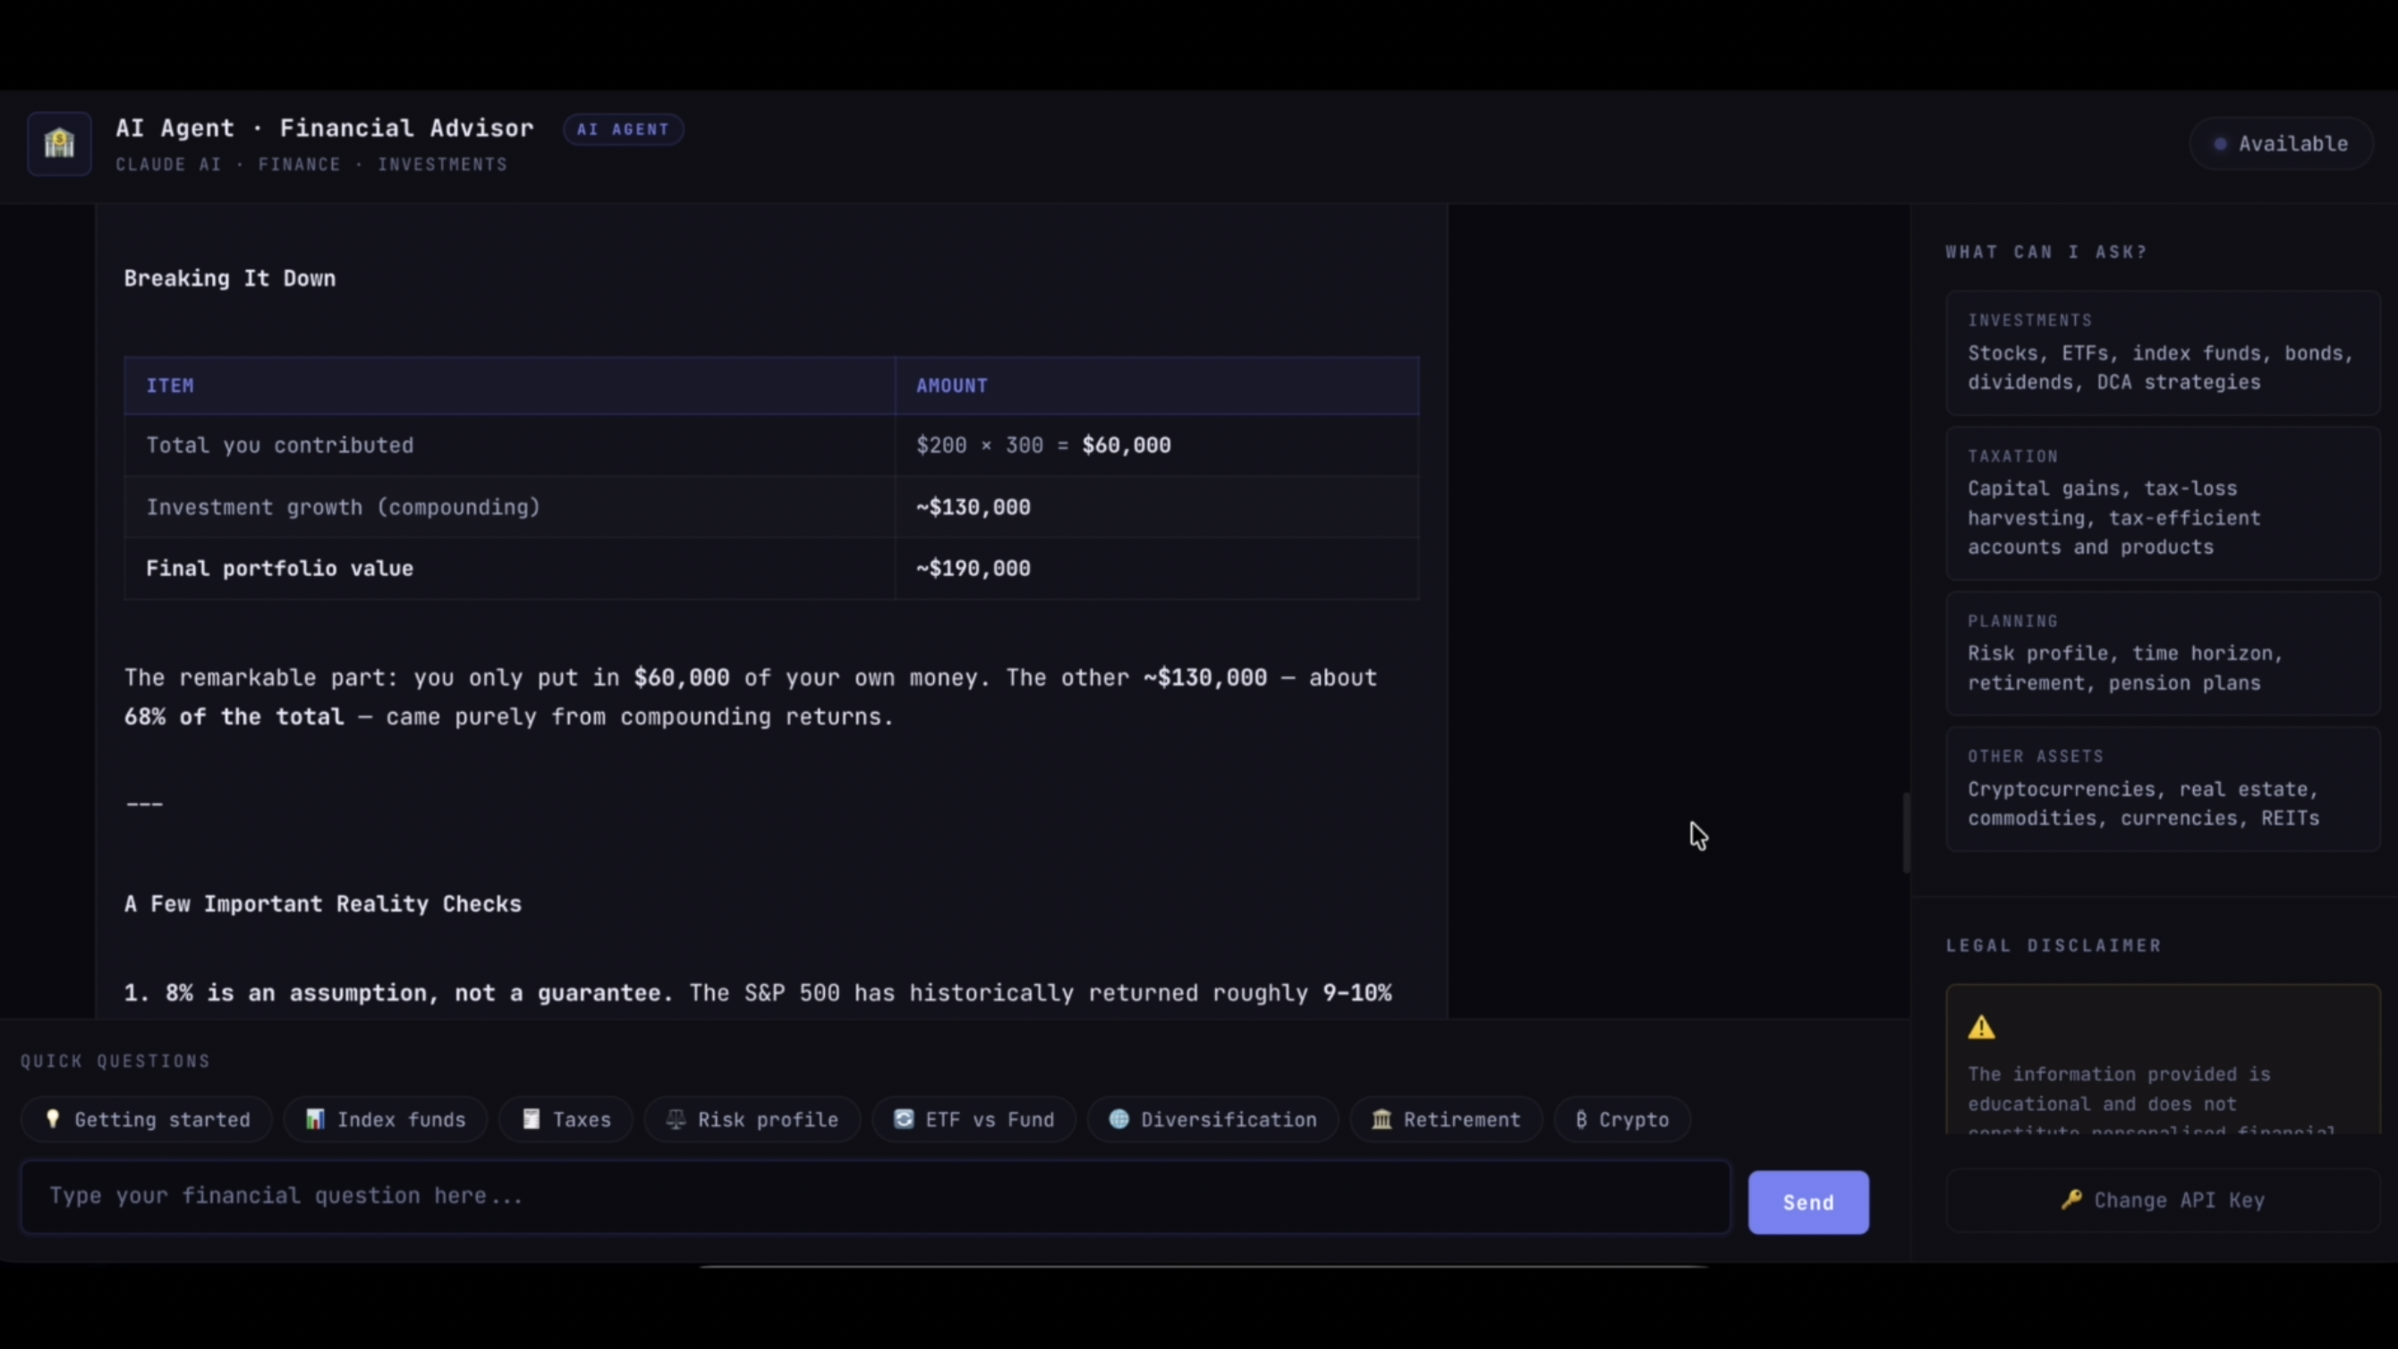
Task: Click the AMOUNT column header
Action: pyautogui.click(x=1156, y=386)
